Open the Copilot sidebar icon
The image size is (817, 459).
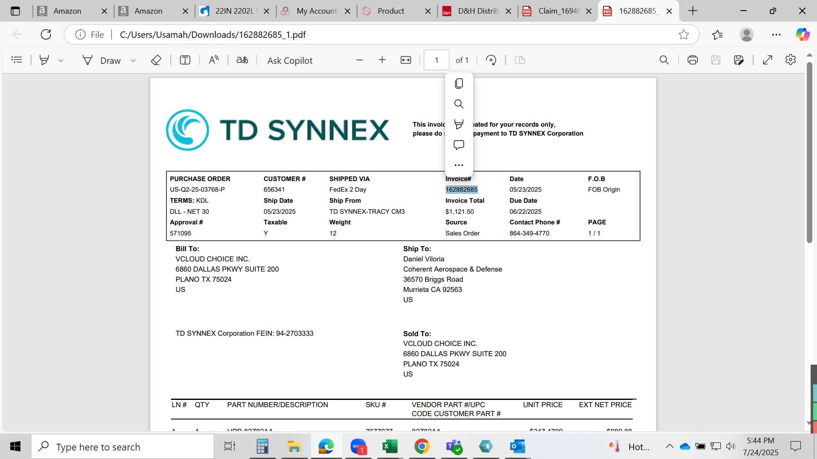[803, 34]
